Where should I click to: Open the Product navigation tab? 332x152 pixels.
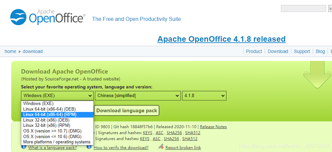point(254,51)
